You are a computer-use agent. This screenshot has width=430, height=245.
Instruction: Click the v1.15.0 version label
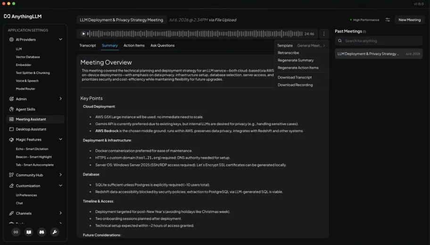[419, 4]
